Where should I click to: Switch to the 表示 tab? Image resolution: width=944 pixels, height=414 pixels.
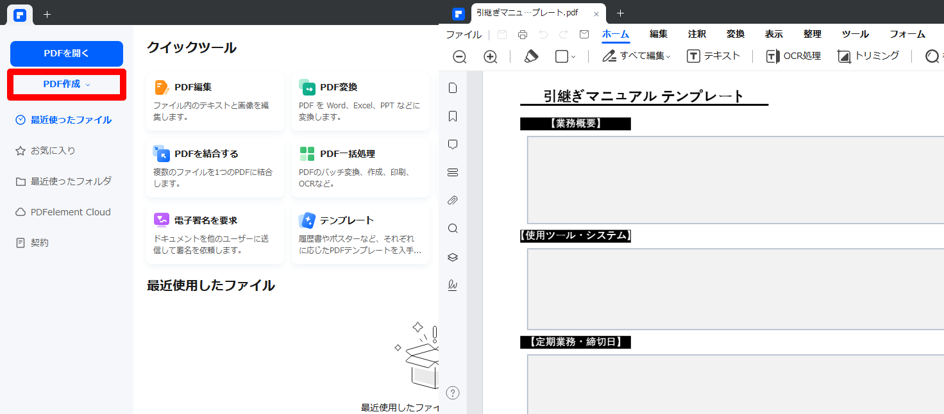pos(774,35)
